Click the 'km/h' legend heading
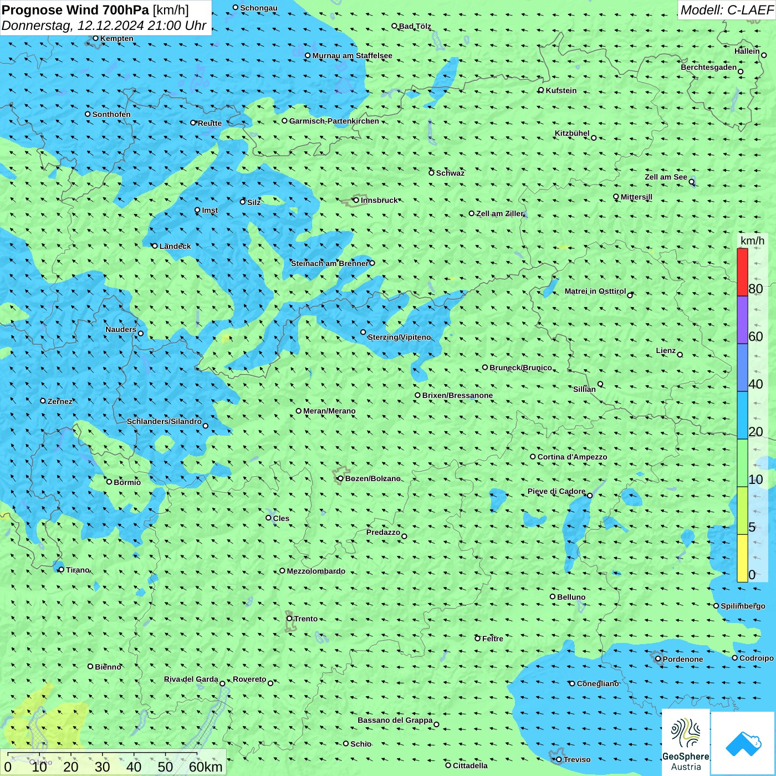 752,241
